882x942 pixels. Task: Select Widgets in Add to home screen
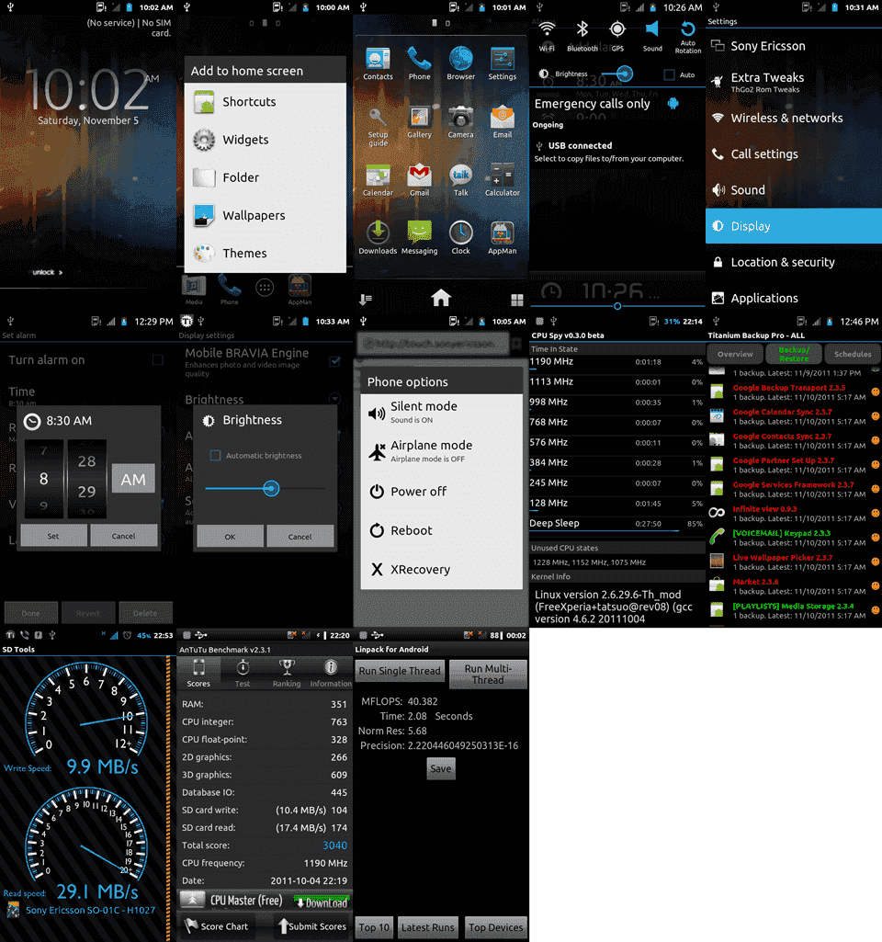[x=266, y=140]
